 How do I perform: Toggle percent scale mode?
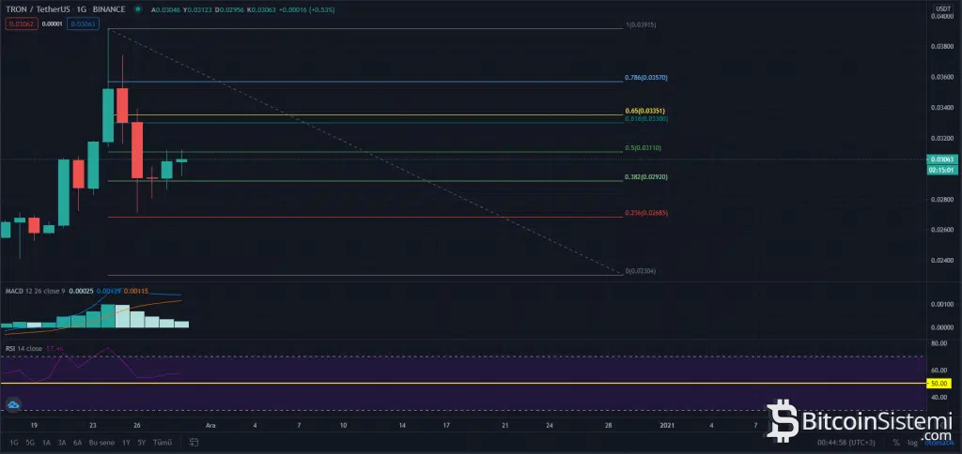[x=896, y=442]
